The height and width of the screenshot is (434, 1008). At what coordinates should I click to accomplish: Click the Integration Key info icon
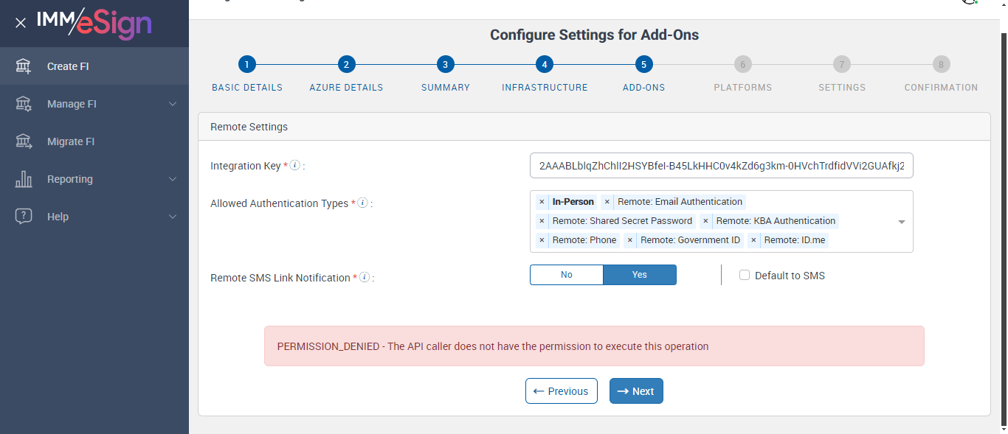tap(294, 166)
